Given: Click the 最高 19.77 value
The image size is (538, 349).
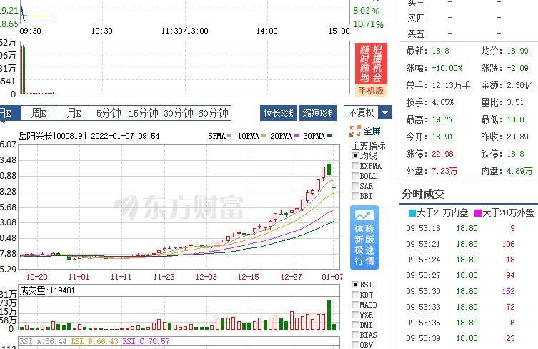Looking at the screenshot, I should click(442, 119).
